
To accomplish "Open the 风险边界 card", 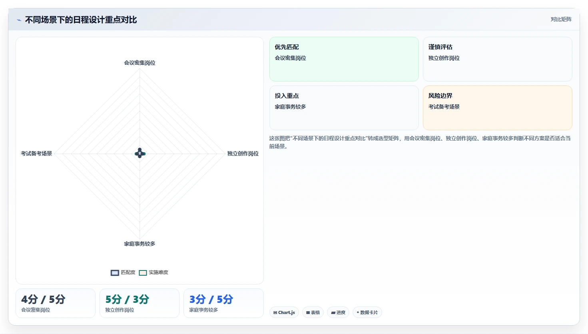I will pyautogui.click(x=498, y=108).
